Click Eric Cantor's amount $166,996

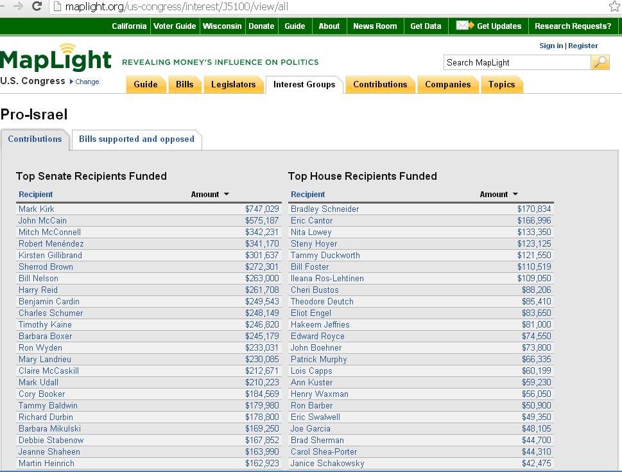coord(534,220)
